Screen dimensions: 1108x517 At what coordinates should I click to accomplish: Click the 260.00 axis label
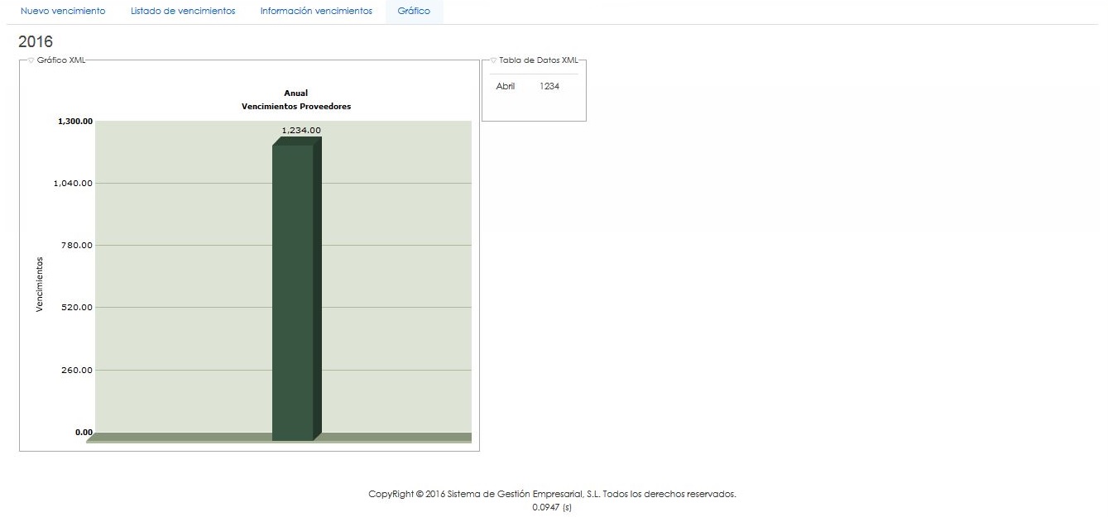(x=78, y=371)
